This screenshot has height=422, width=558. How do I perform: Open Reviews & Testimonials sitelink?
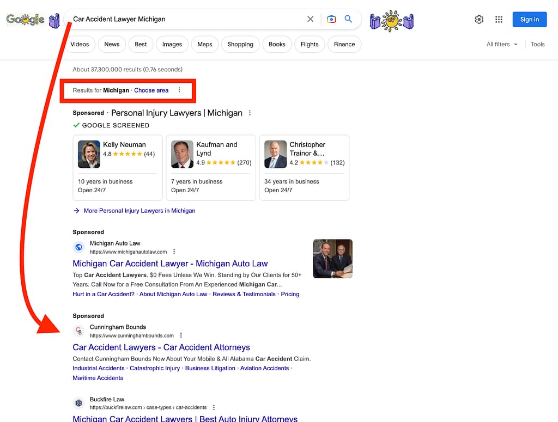tap(244, 294)
